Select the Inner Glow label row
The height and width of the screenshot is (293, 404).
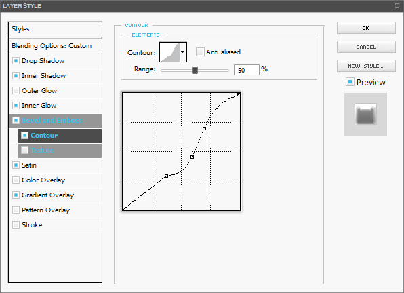55,106
